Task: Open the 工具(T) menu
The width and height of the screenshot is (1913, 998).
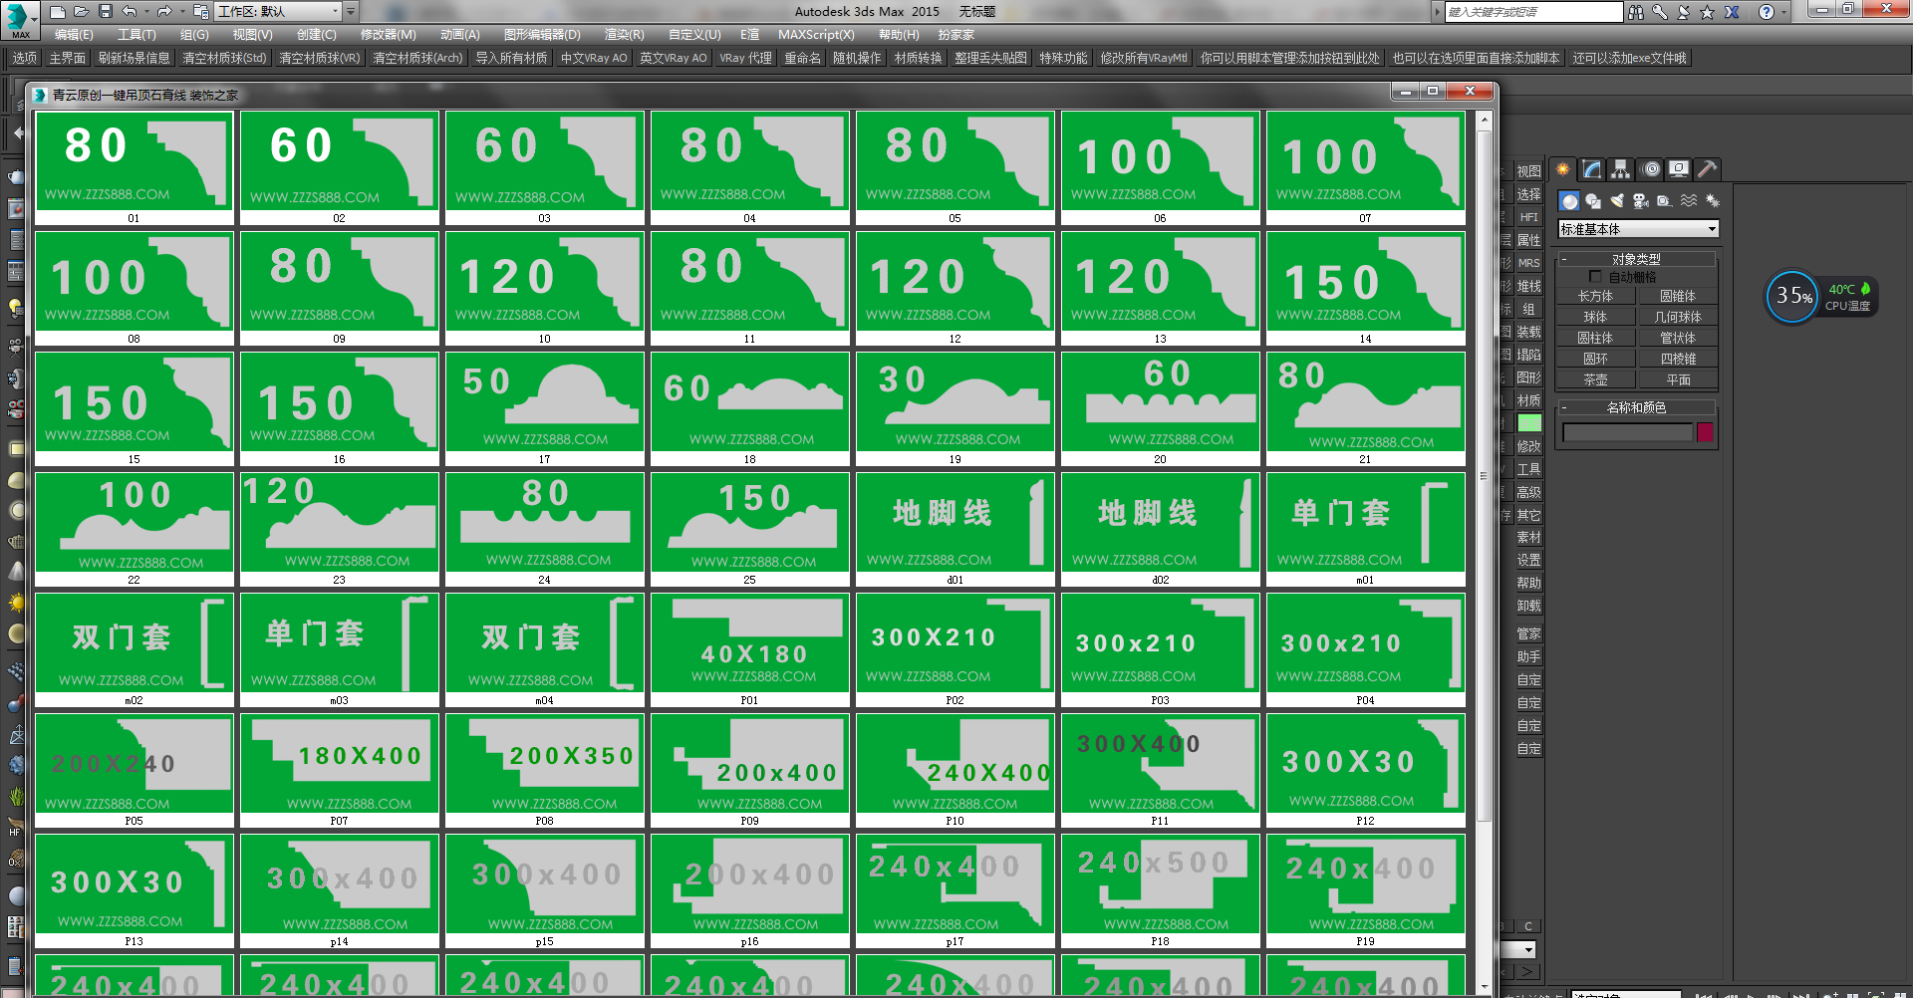Action: pos(137,35)
